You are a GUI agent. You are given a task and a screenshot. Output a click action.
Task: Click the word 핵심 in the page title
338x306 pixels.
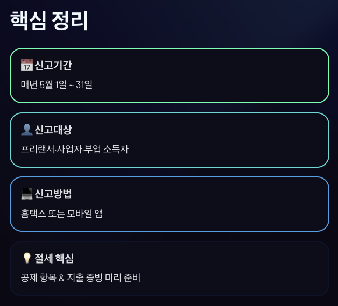28,20
